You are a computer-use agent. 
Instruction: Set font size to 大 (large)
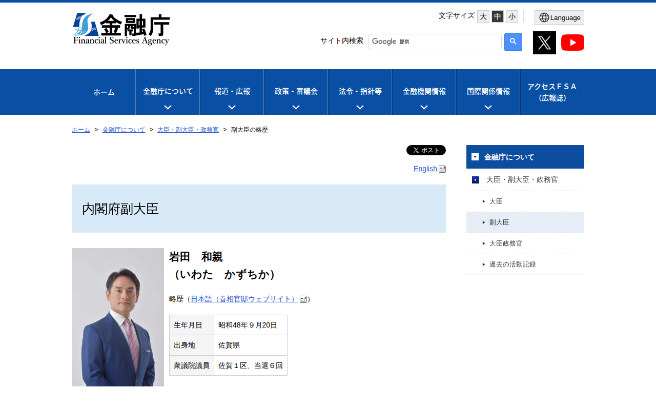point(483,16)
